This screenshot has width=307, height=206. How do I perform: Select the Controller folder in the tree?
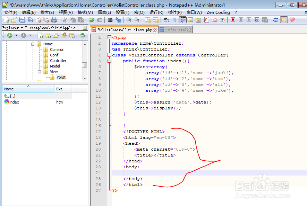[58, 61]
